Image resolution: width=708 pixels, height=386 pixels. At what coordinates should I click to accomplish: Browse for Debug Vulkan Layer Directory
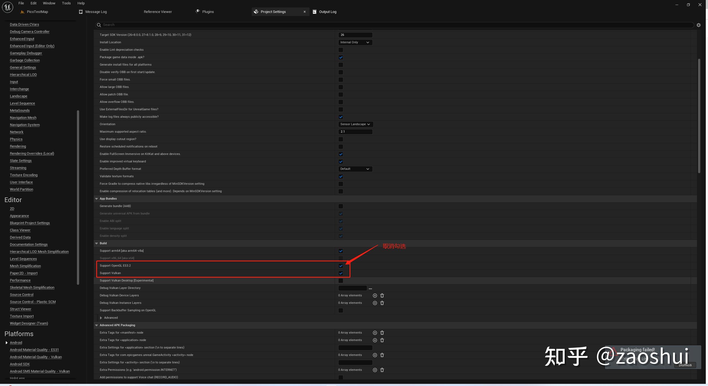[370, 288]
